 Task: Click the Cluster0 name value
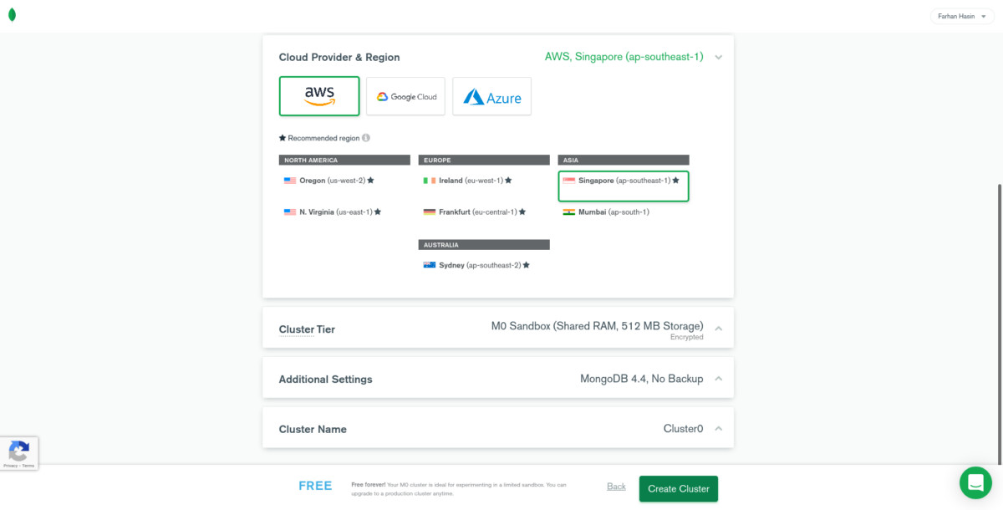[684, 429]
